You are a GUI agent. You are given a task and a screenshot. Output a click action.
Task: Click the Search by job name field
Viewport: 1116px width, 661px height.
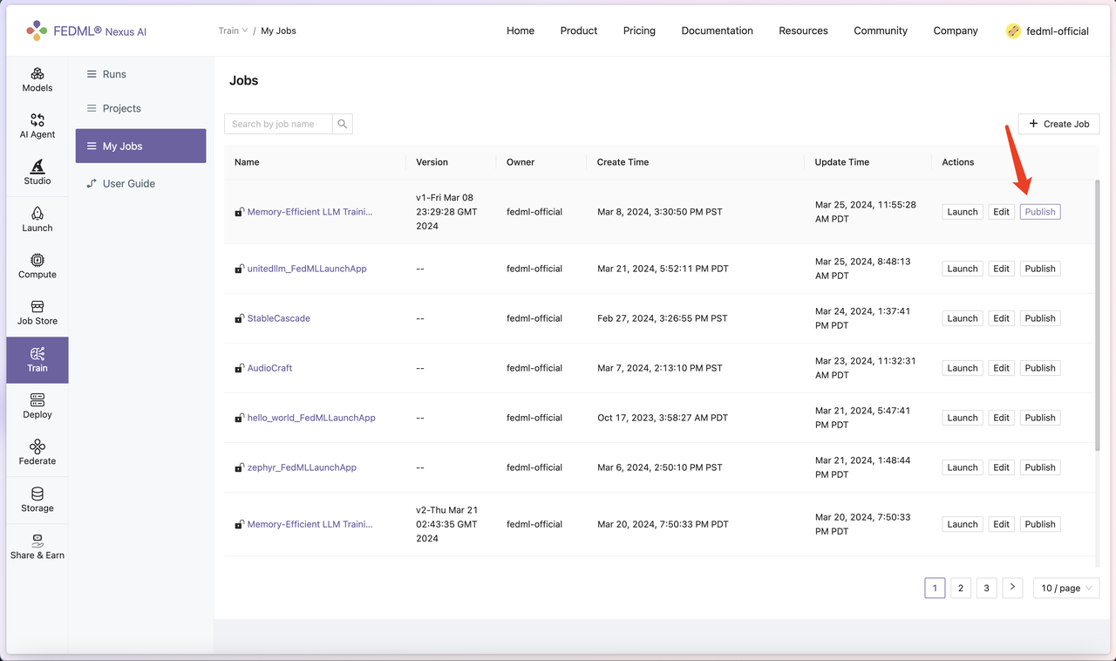pyautogui.click(x=278, y=124)
